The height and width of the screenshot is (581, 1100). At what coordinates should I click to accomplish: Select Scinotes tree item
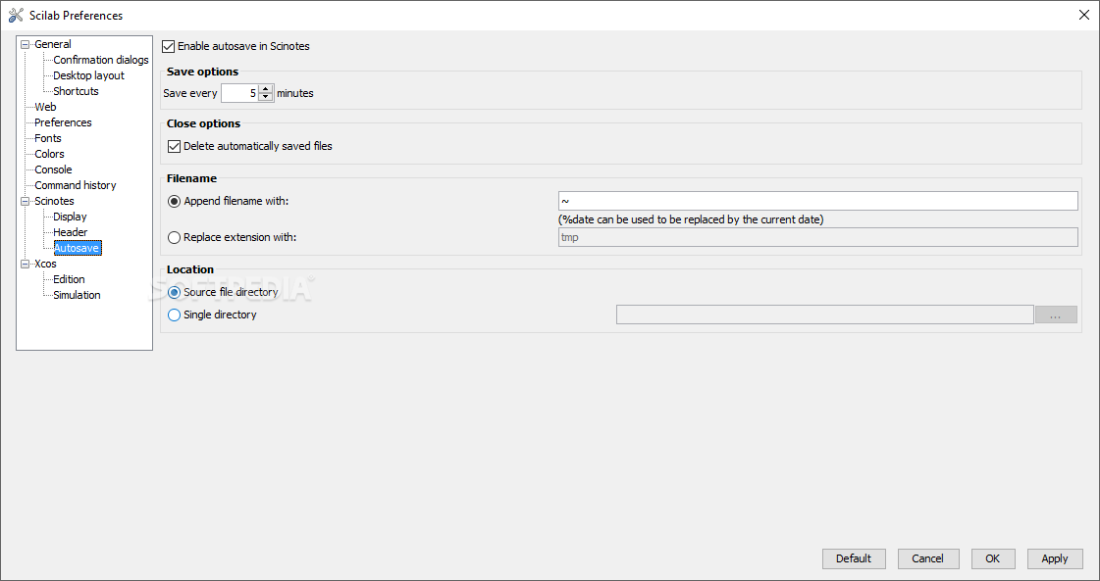[54, 201]
